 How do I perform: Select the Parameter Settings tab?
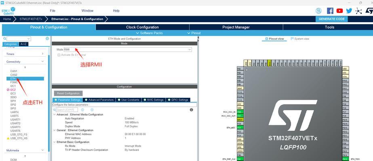[x=67, y=100]
